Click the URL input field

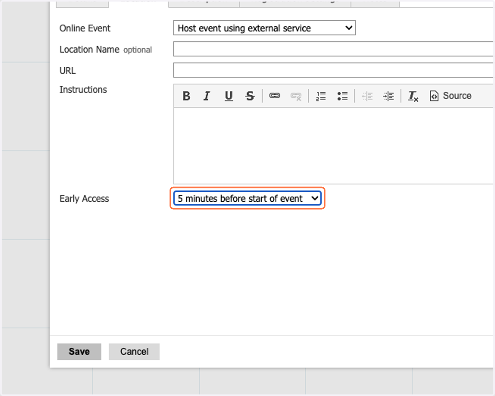pos(333,70)
